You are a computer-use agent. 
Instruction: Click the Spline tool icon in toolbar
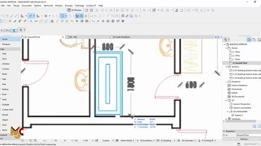point(72,21)
